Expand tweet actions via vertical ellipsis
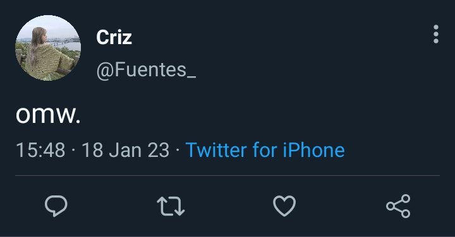 pos(436,34)
